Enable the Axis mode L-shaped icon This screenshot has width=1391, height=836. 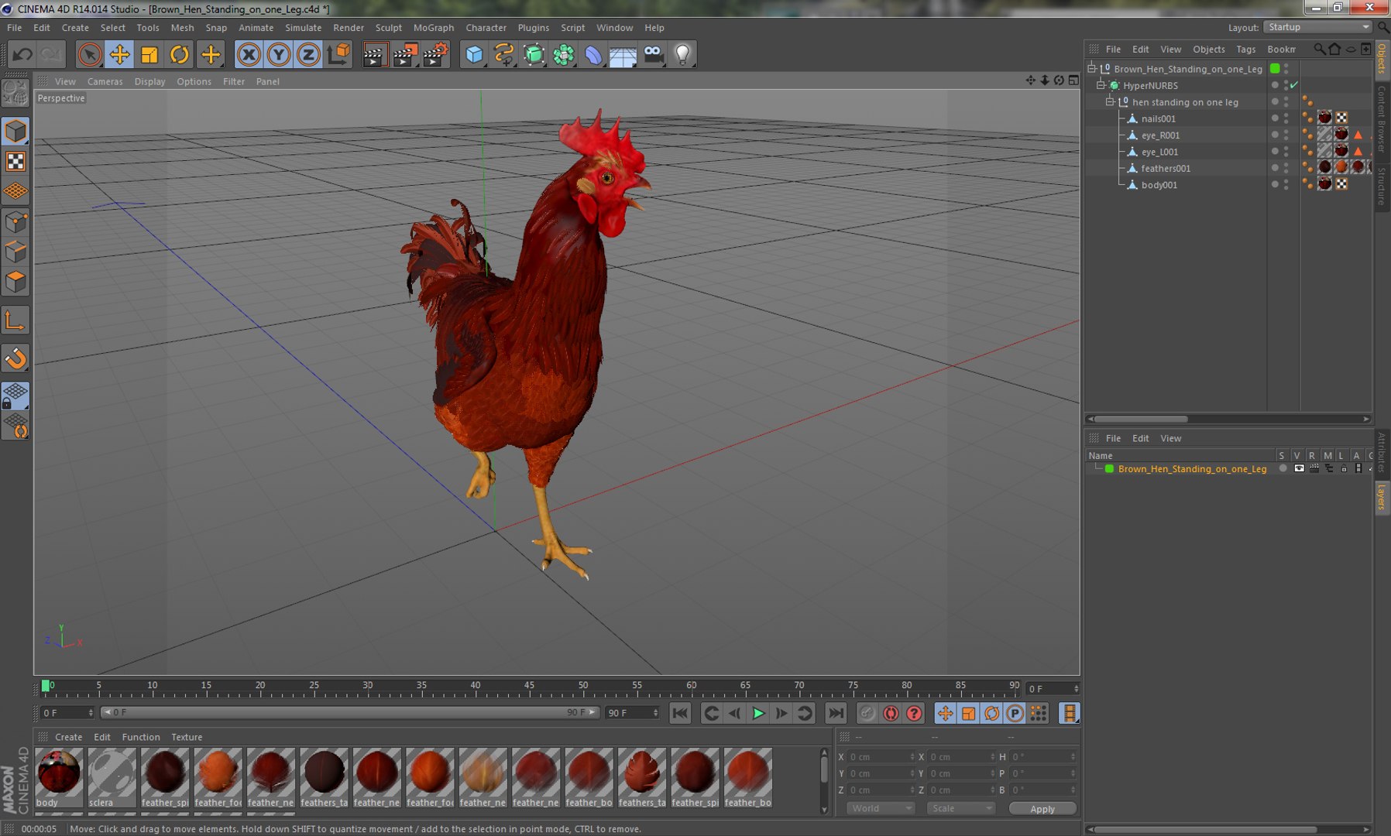tap(15, 320)
